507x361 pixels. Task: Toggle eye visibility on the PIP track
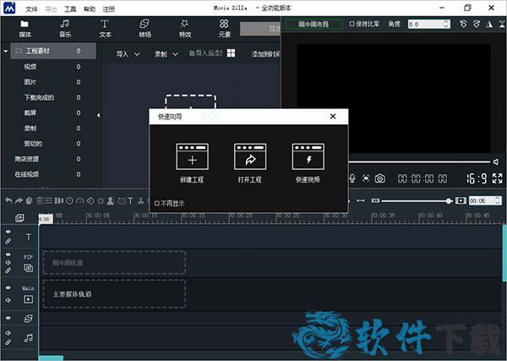(x=8, y=255)
